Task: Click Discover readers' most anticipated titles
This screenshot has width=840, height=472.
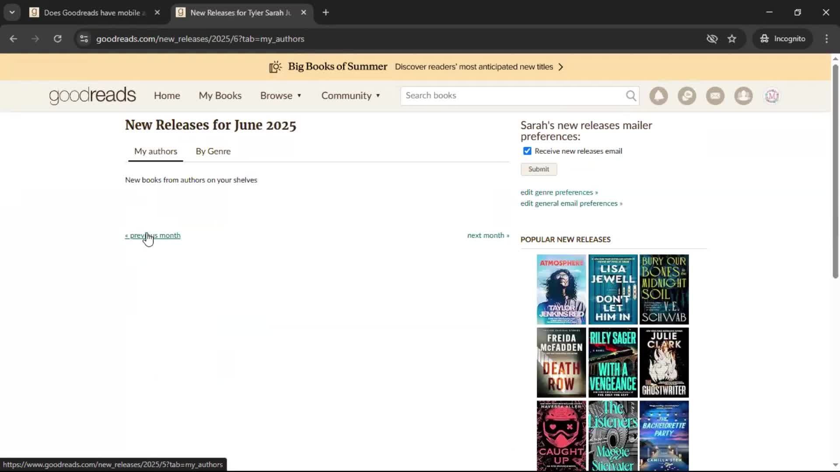Action: point(474,67)
